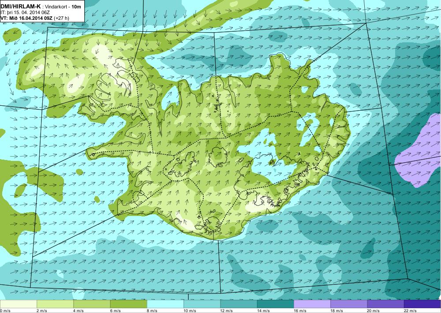Click the light purple 16–18 m/s legend swatch

pyautogui.click(x=312, y=304)
